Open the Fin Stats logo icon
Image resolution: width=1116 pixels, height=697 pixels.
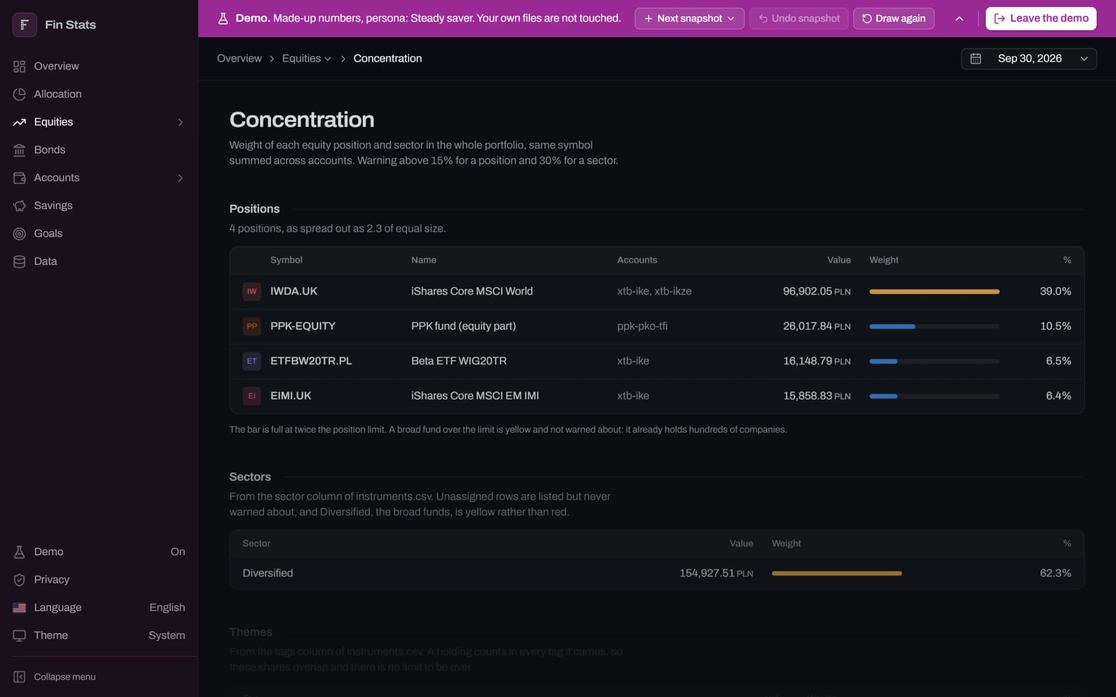pos(24,24)
